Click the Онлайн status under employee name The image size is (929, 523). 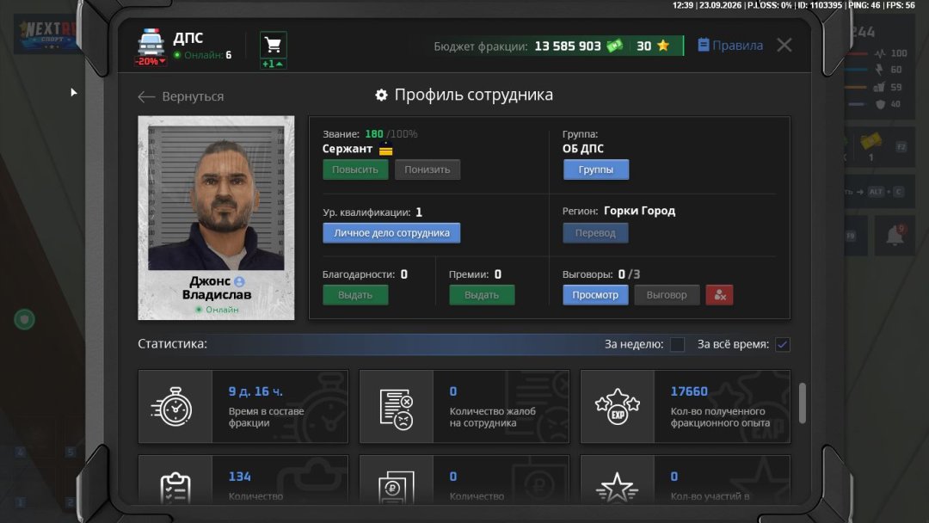click(x=217, y=310)
